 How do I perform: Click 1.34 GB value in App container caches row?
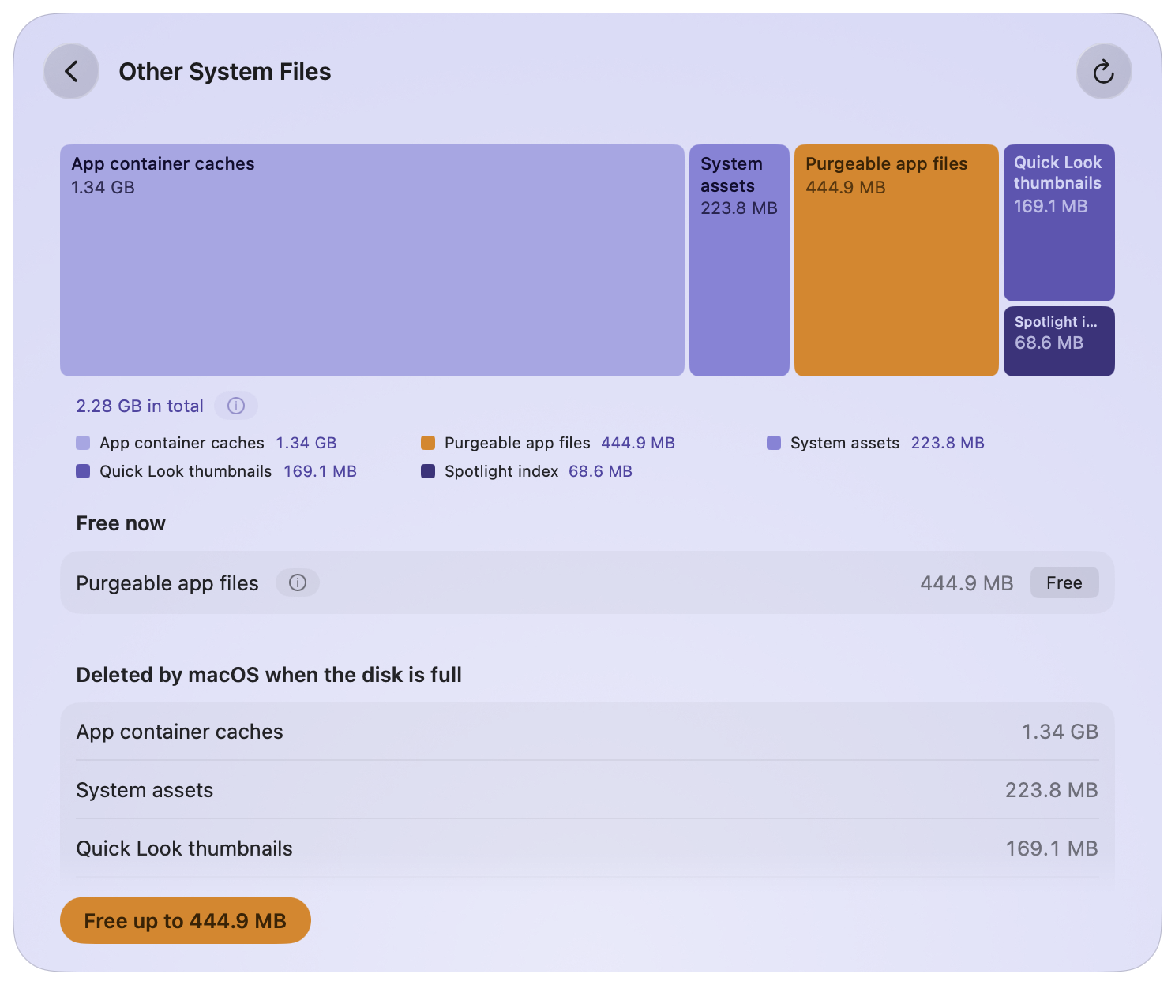1060,732
